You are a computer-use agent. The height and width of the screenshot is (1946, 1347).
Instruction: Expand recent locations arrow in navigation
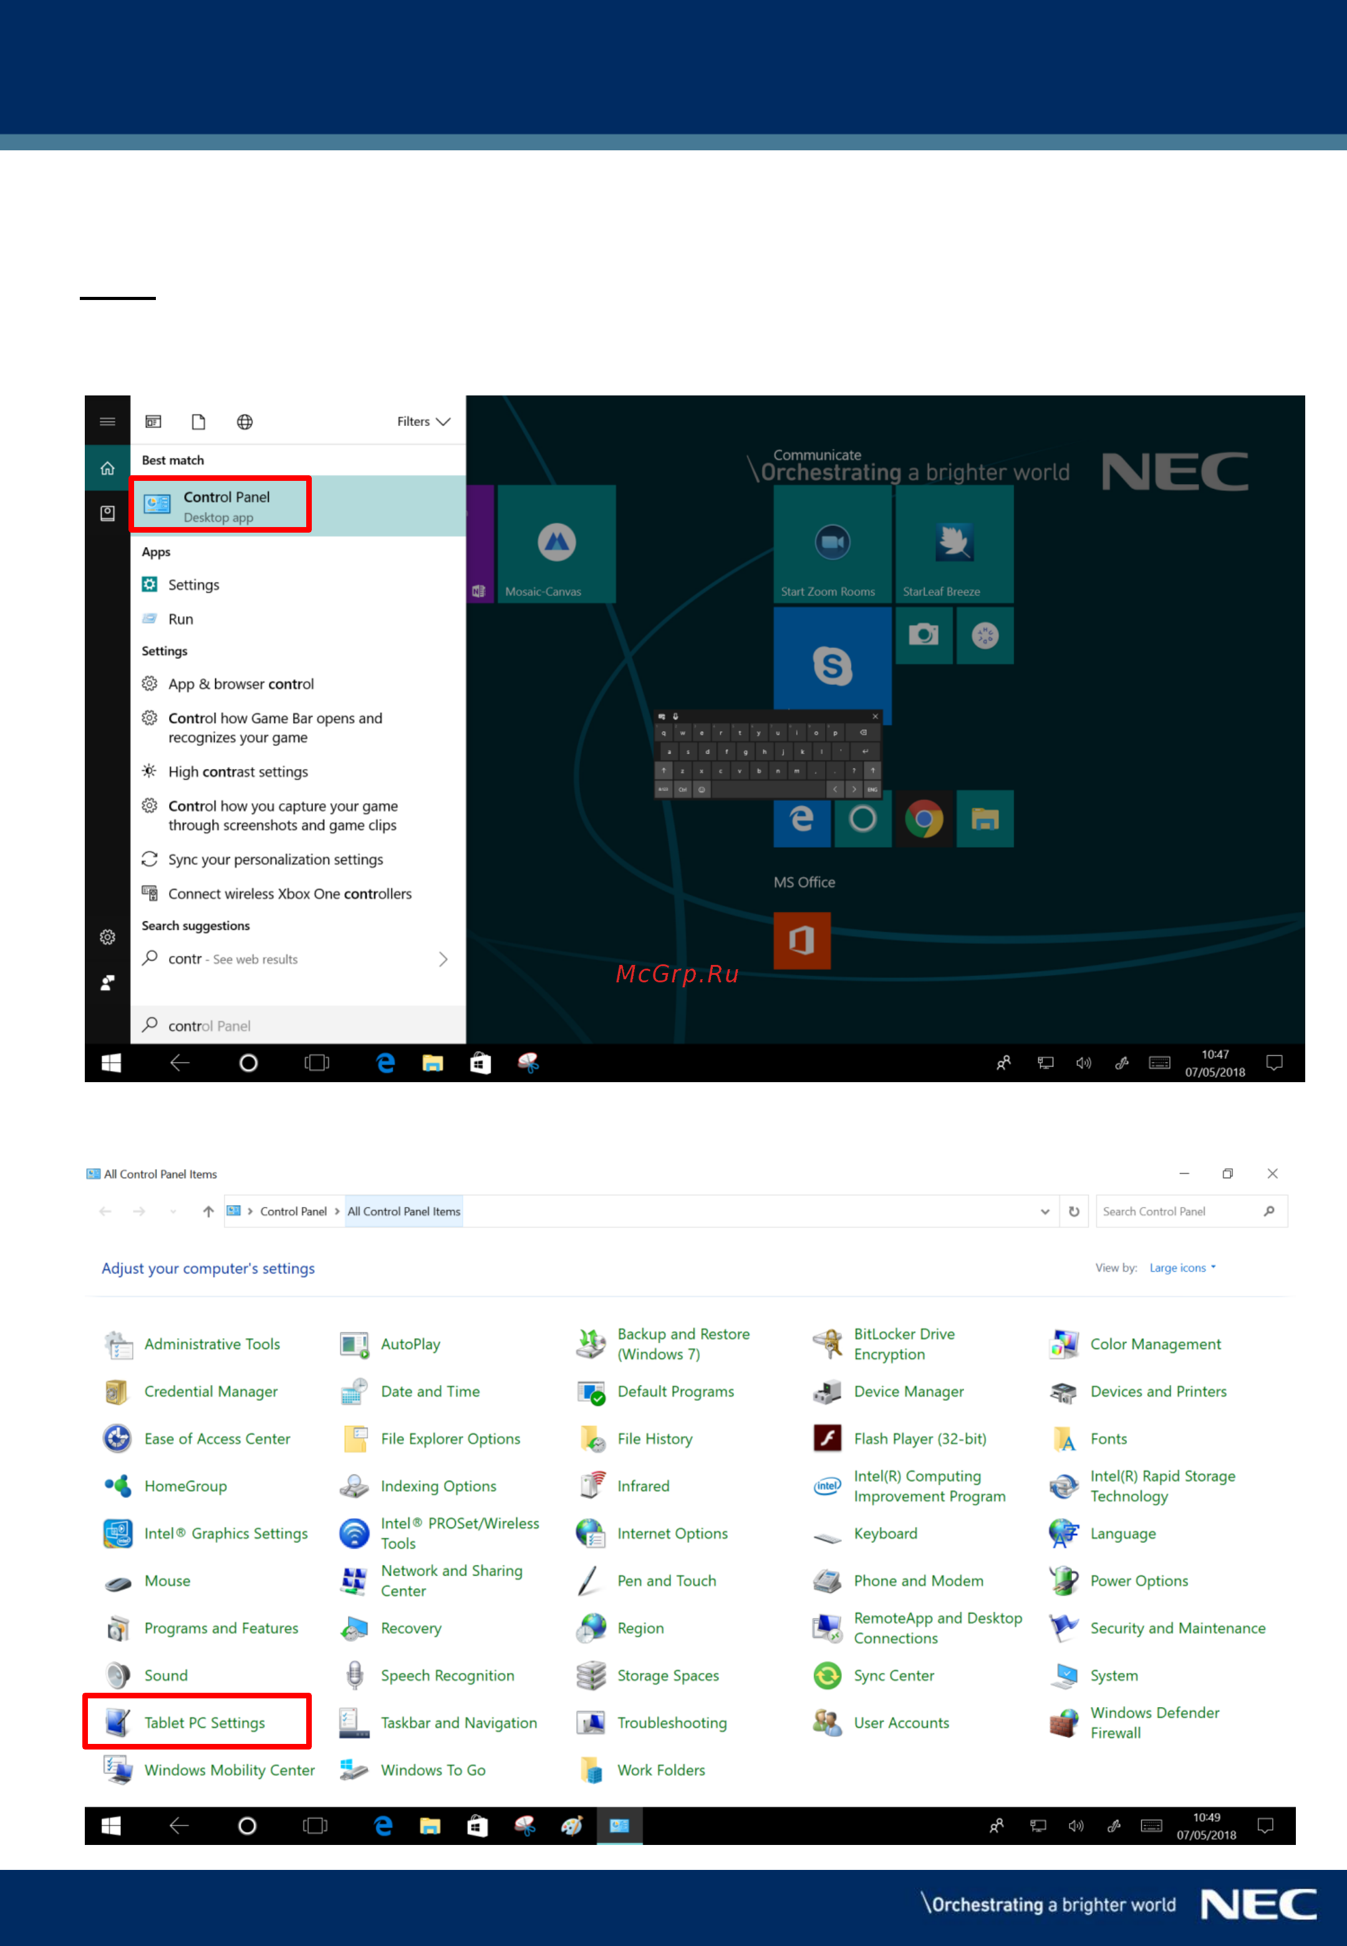click(x=173, y=1211)
